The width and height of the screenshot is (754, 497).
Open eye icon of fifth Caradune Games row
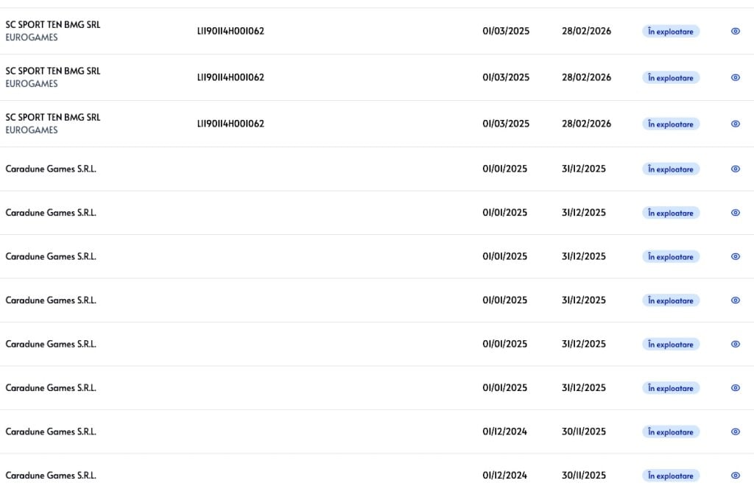point(735,344)
